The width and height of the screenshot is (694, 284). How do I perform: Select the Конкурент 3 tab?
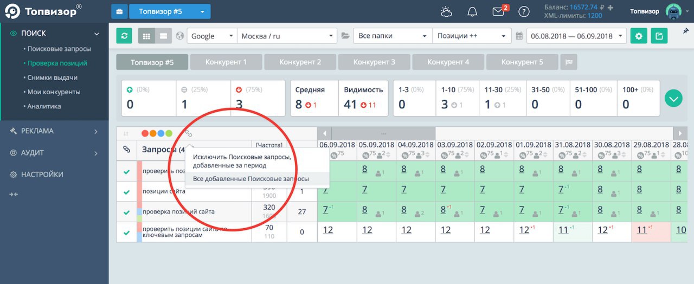374,62
